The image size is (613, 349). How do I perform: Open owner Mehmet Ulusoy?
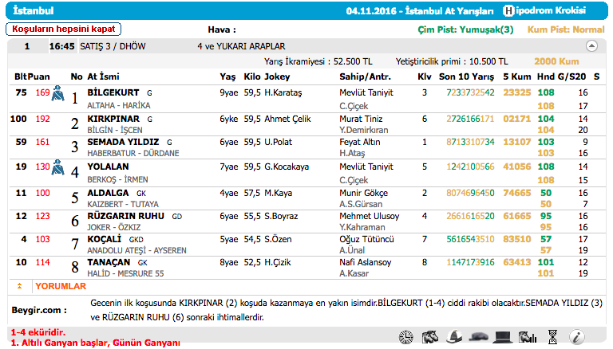(369, 216)
